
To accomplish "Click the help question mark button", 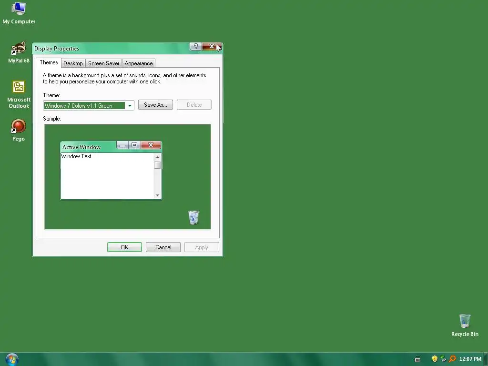I will [x=195, y=46].
